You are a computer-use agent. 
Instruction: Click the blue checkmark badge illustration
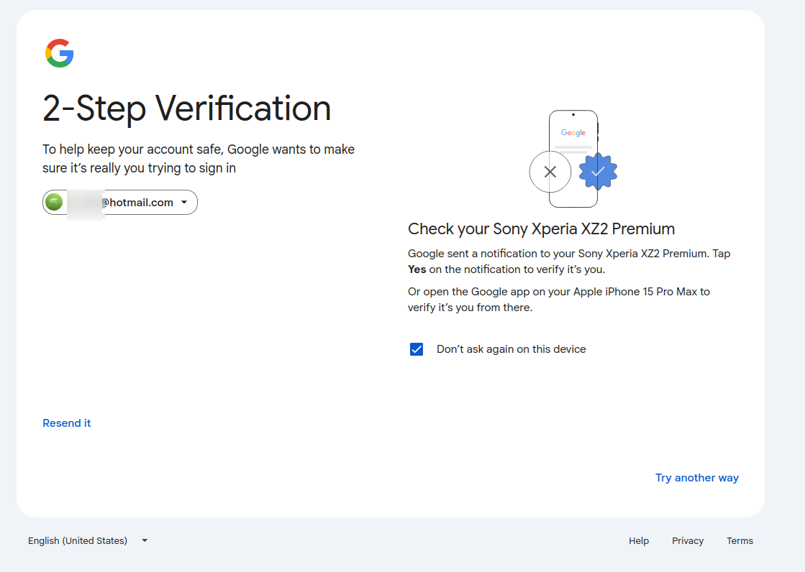point(598,172)
